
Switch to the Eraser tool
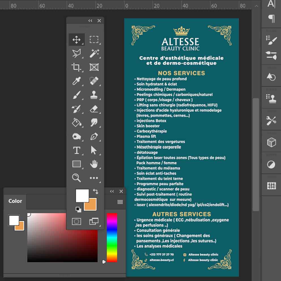point(94,109)
